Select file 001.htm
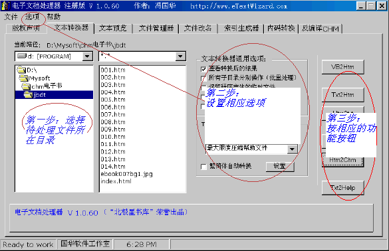Screen dimensions: 389x251 pyautogui.click(x=113, y=70)
